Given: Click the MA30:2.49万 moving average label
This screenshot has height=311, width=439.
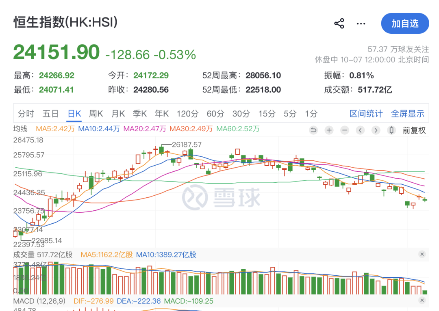Looking at the screenshot, I should pos(191,129).
